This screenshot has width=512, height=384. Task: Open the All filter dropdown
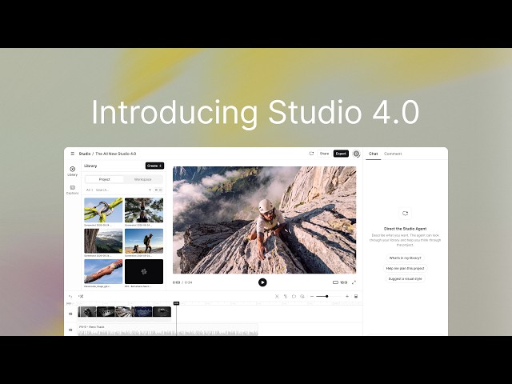(90, 190)
